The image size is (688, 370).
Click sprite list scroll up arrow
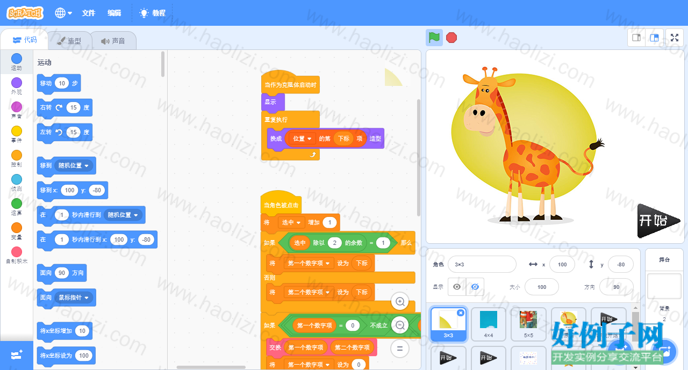636,308
